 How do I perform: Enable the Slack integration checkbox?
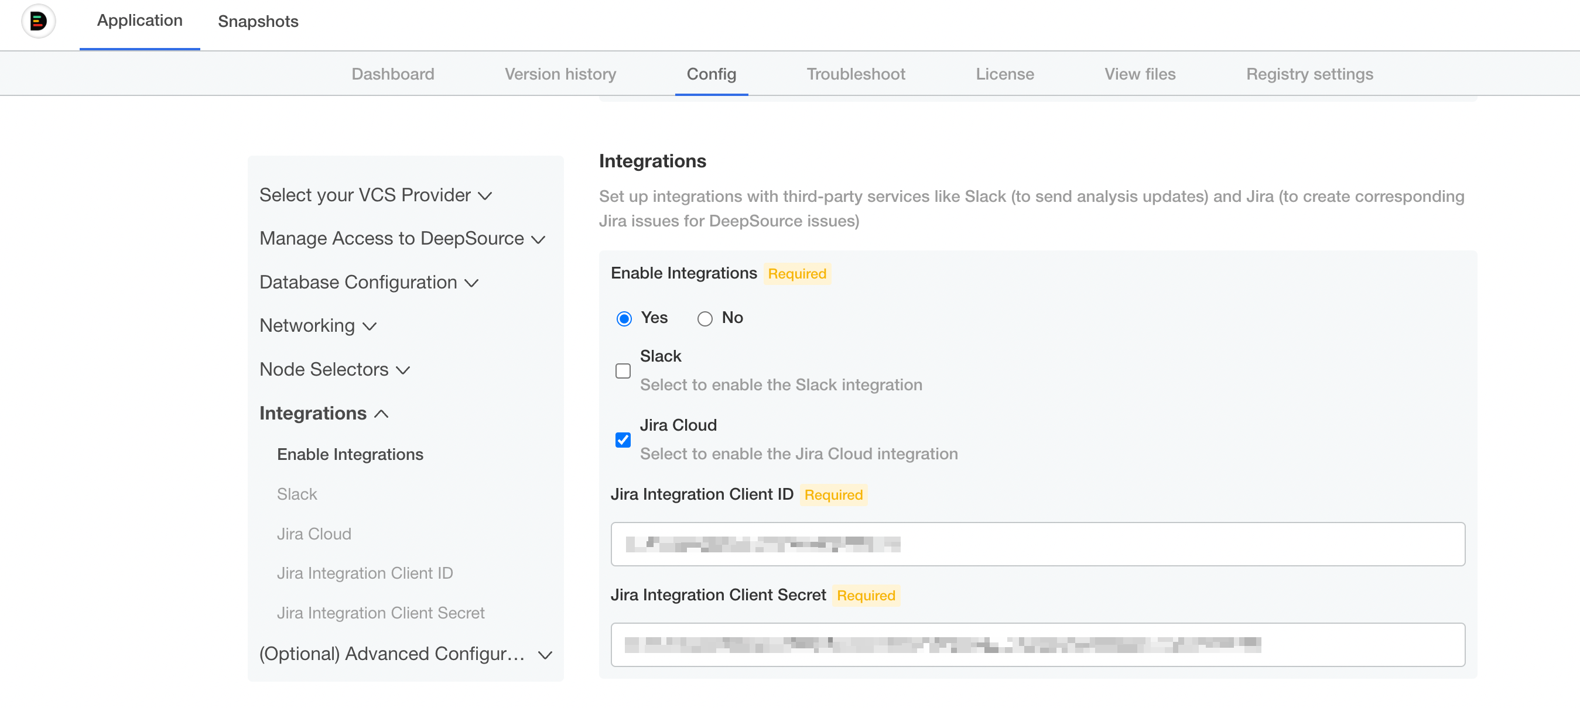coord(623,370)
